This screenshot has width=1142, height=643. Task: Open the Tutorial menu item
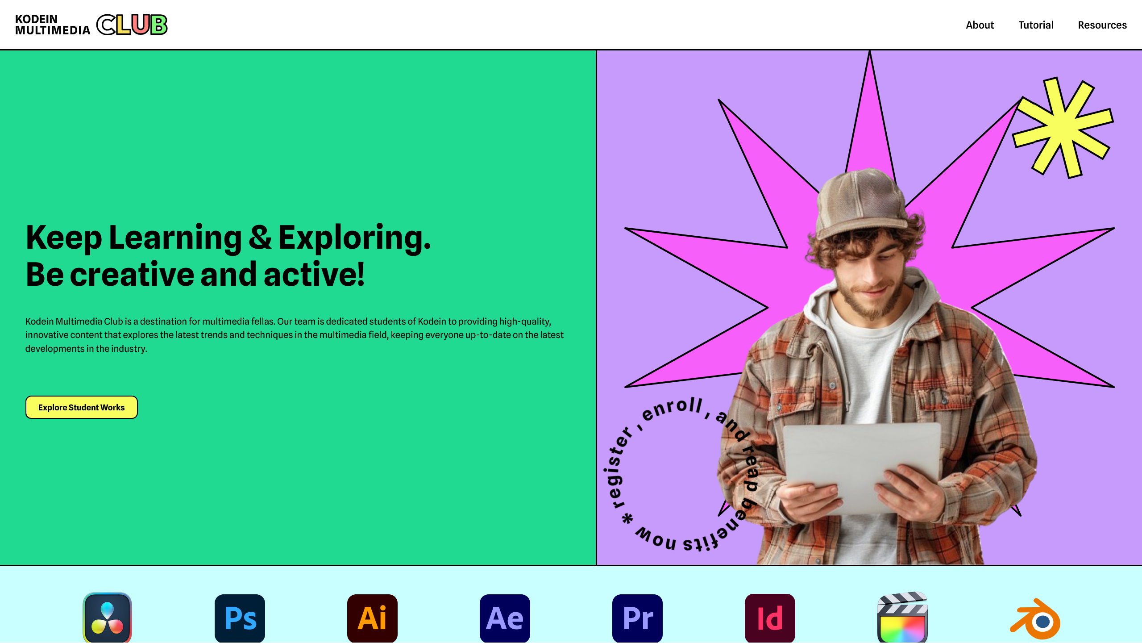click(1036, 25)
